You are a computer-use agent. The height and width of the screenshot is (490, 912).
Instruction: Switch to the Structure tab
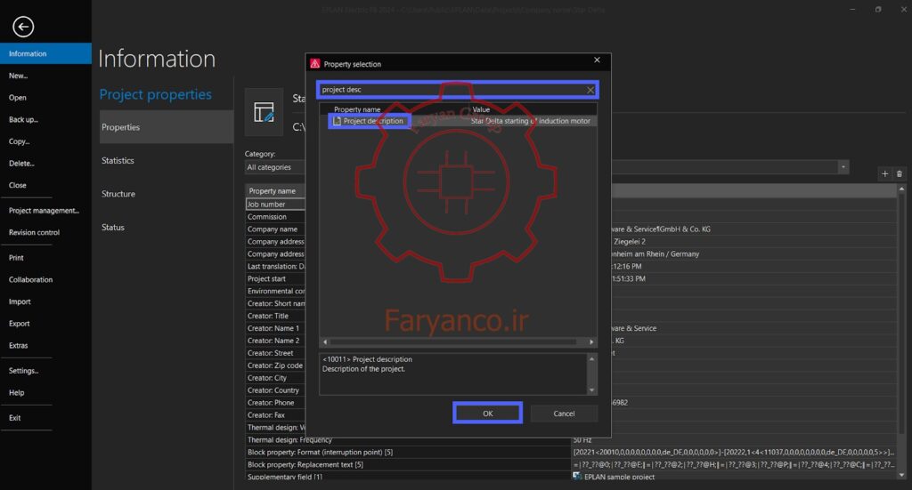(x=118, y=194)
